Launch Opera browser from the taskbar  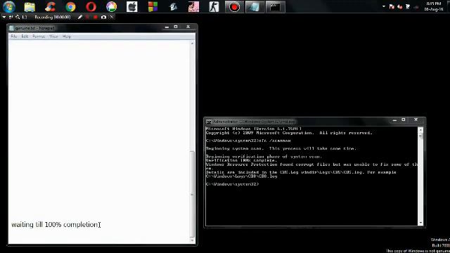[91, 6]
